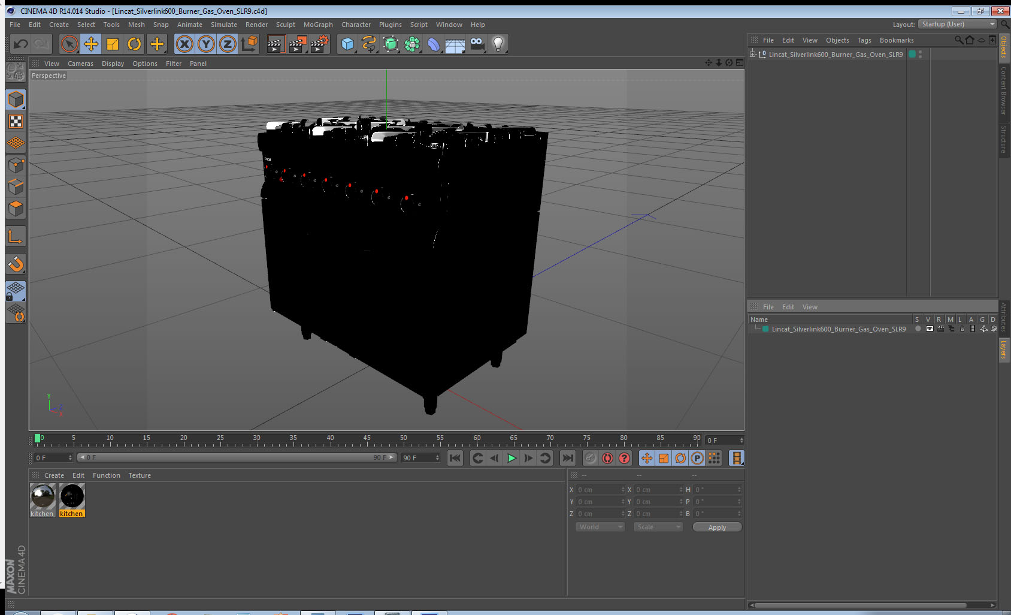Add a Cube primitive object
Viewport: 1011px width, 615px height.
coord(347,44)
